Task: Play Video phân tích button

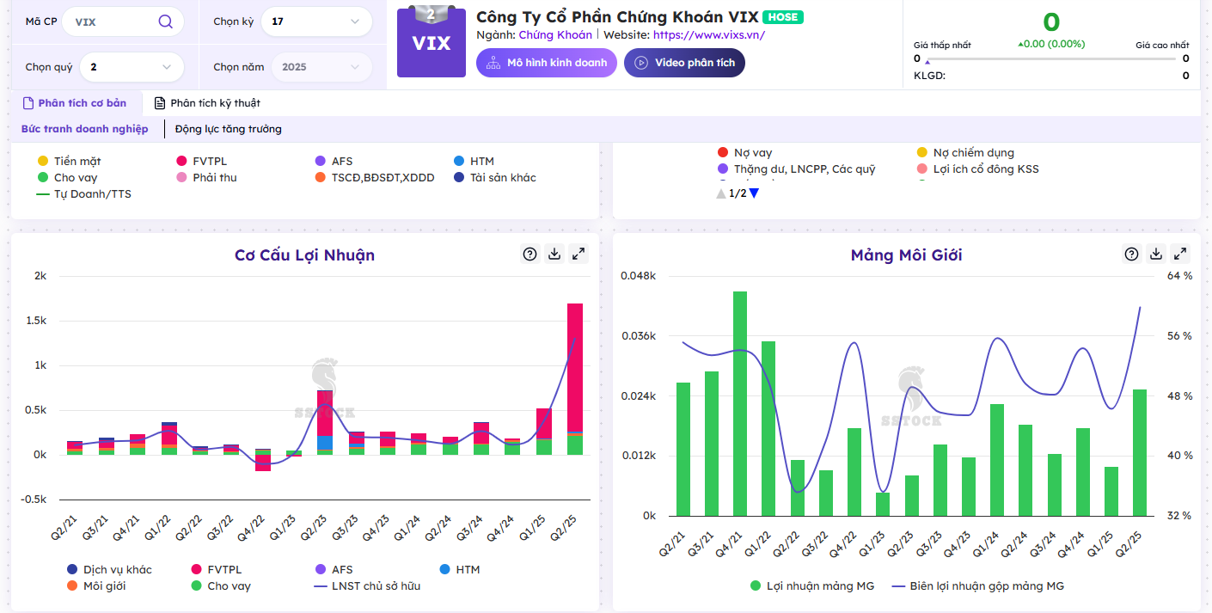Action: click(x=685, y=63)
